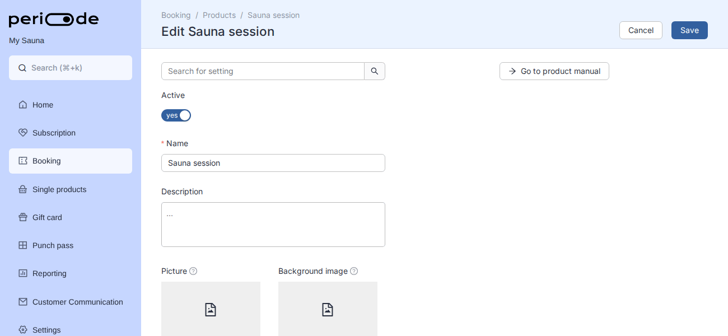Viewport: 728px width, 336px height.
Task: Click the Gift card present icon
Action: (23, 217)
